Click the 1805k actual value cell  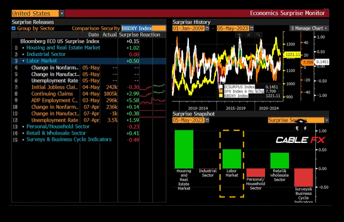tap(110, 94)
